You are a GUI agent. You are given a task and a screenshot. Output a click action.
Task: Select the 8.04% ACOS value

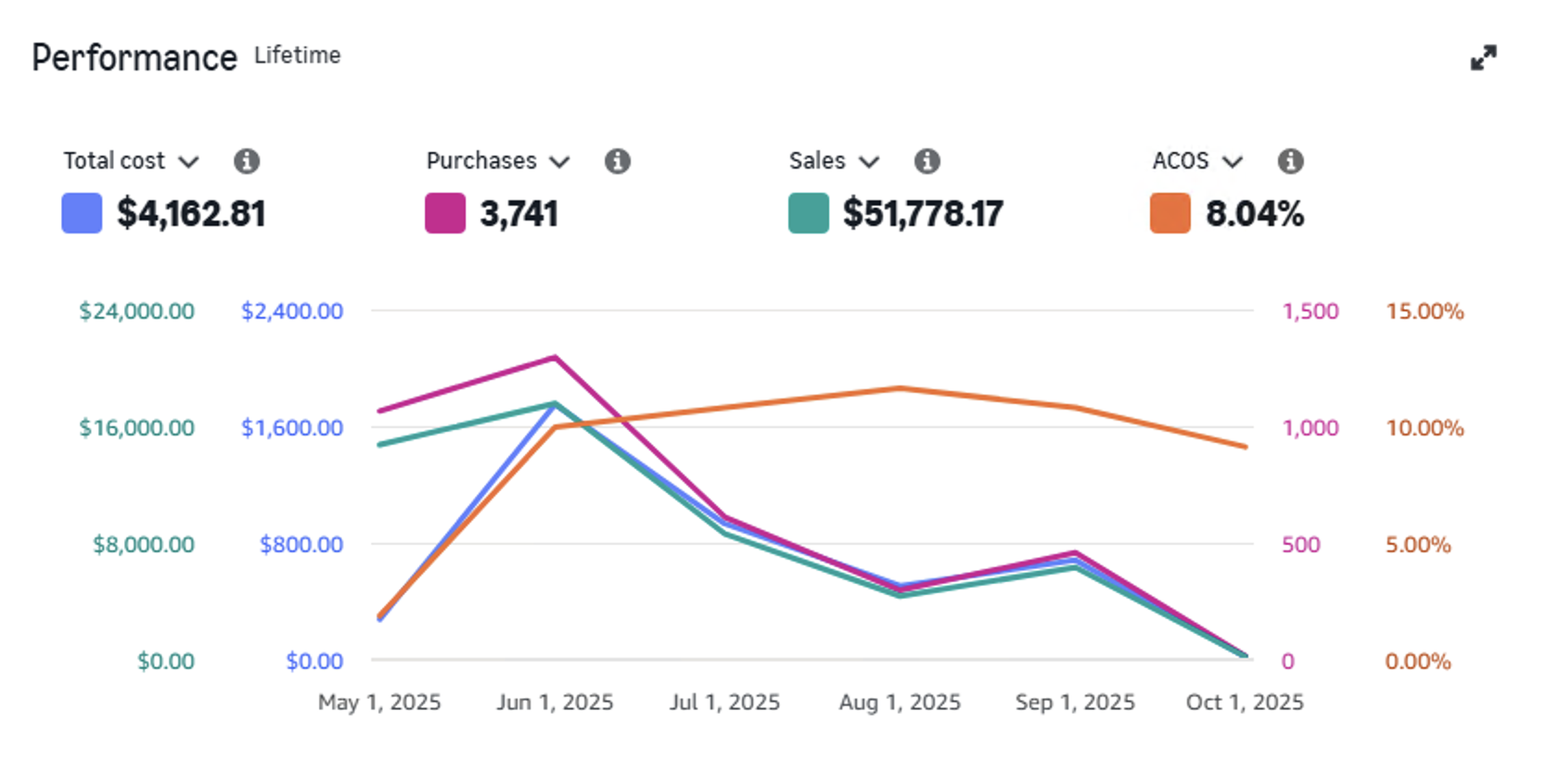tap(1255, 214)
